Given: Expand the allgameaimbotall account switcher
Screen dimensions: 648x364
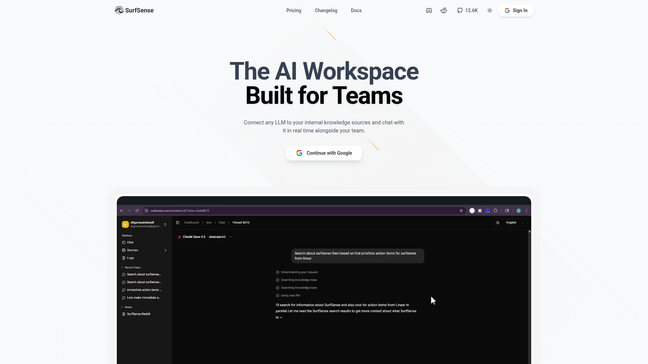Looking at the screenshot, I should coord(165,224).
